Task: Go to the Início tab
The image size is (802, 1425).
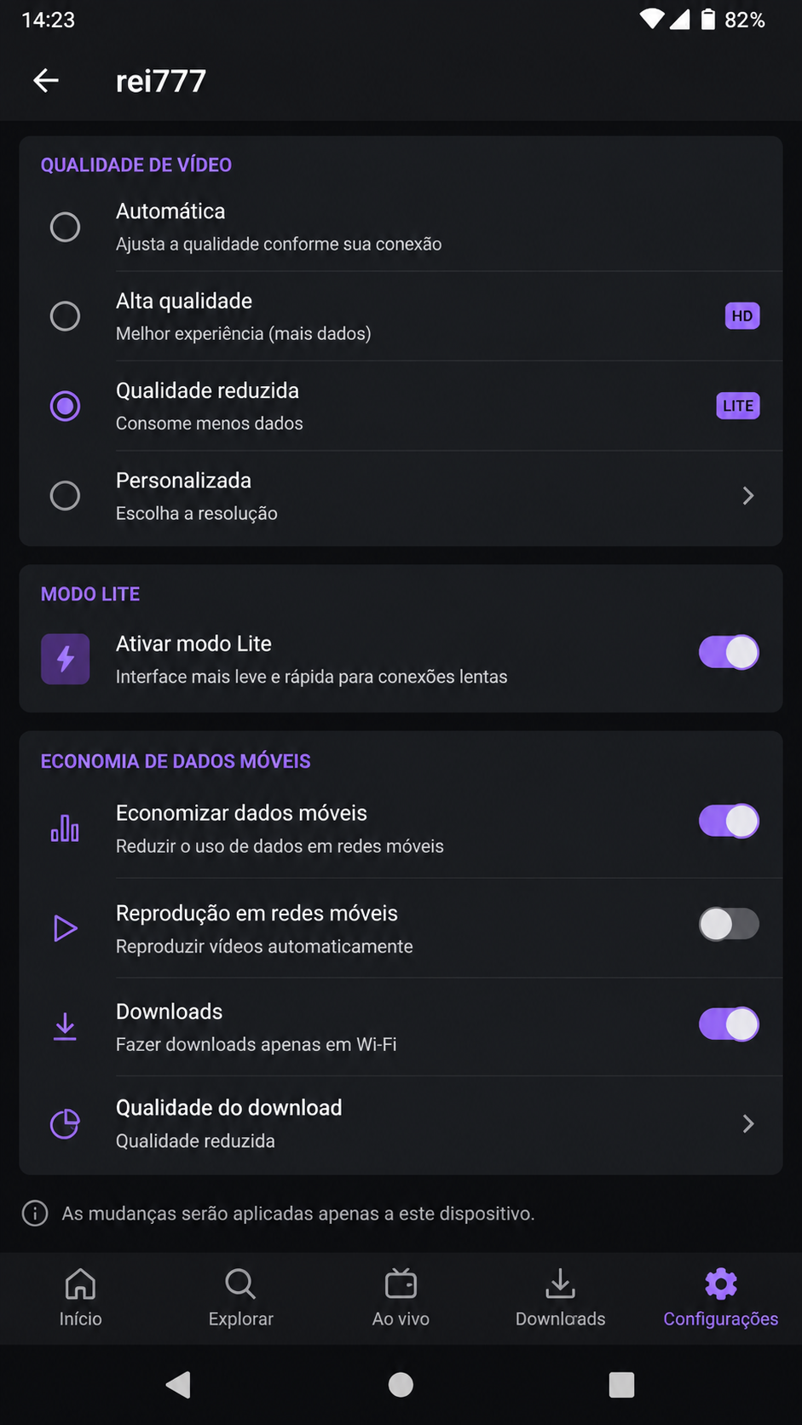Action: pyautogui.click(x=80, y=1298)
